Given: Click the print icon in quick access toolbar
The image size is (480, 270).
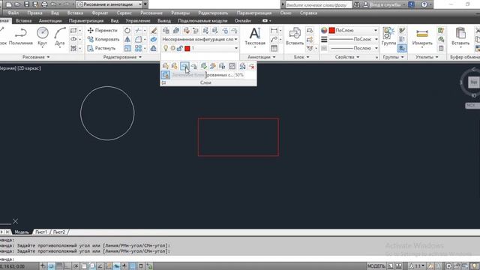Looking at the screenshot, I should pyautogui.click(x=44, y=4).
